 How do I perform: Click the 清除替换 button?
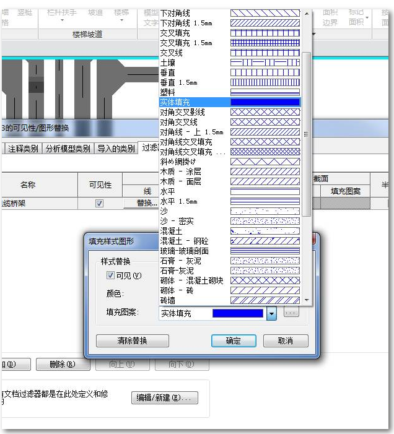click(x=133, y=341)
